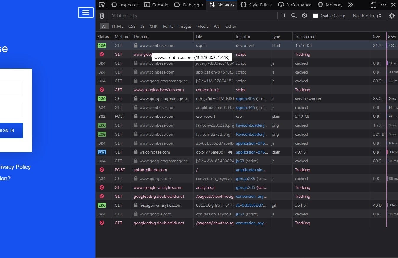
Task: Sort by Type column header
Action: [281, 37]
